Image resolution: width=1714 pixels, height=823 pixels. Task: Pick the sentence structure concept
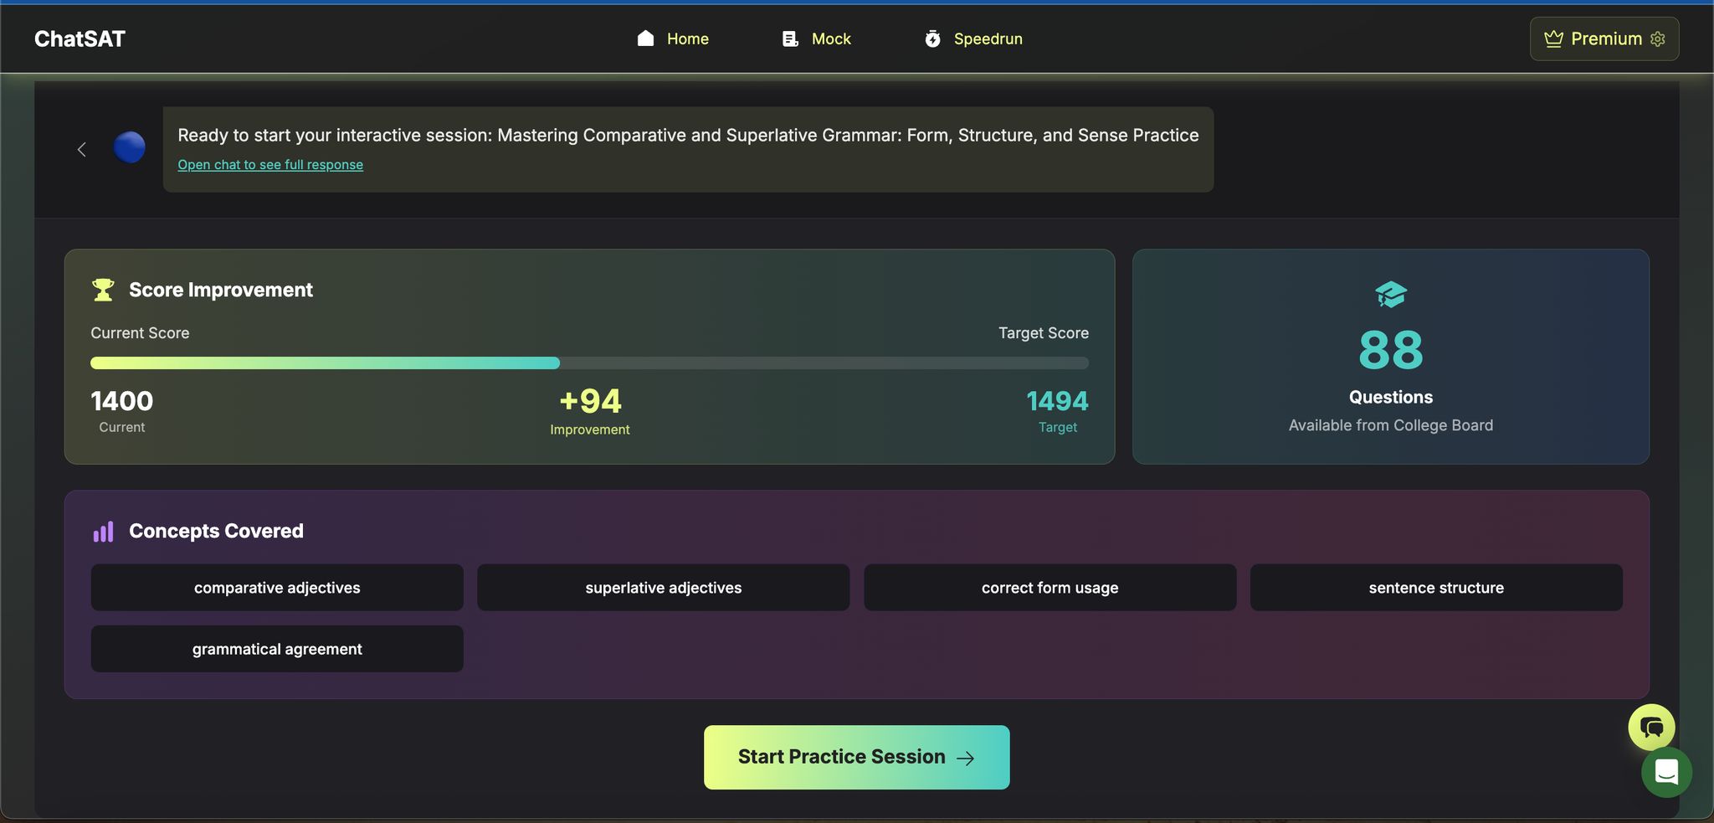click(1436, 588)
